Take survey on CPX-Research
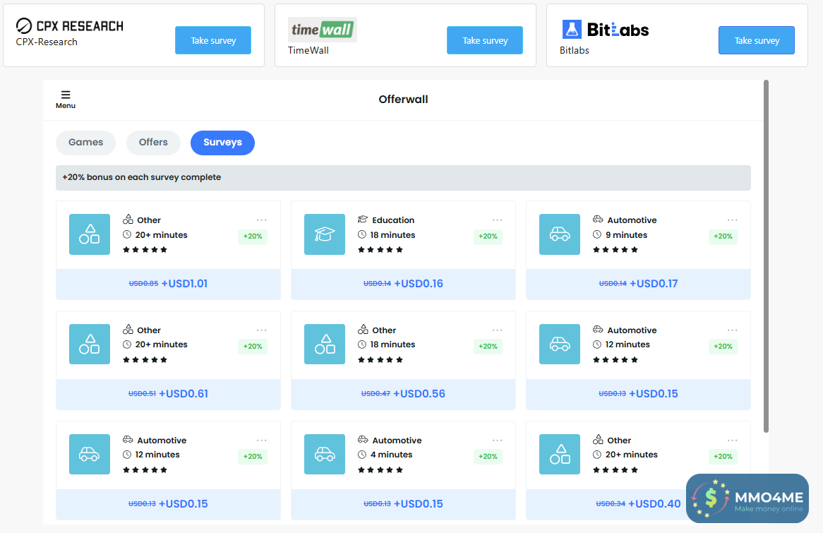823x533 pixels. 213,40
